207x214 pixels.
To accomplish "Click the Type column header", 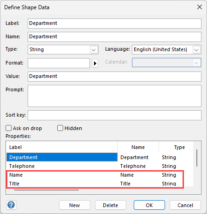I will [x=176, y=147].
